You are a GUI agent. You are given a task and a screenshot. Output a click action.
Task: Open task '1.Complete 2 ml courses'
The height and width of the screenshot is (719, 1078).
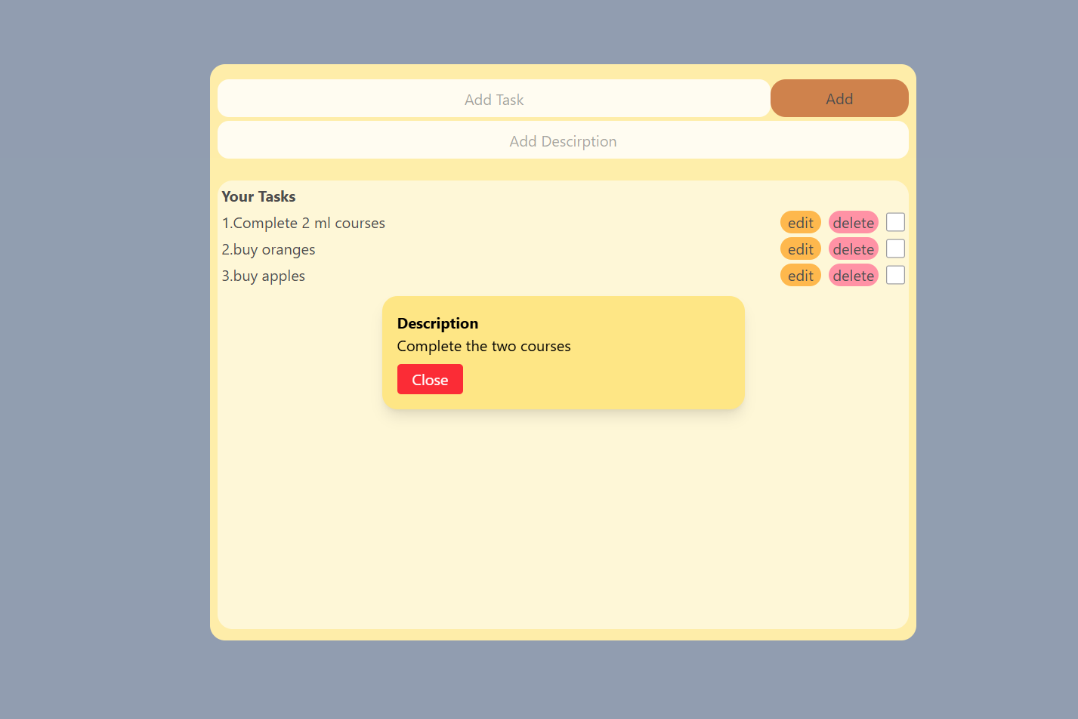pyautogui.click(x=304, y=224)
